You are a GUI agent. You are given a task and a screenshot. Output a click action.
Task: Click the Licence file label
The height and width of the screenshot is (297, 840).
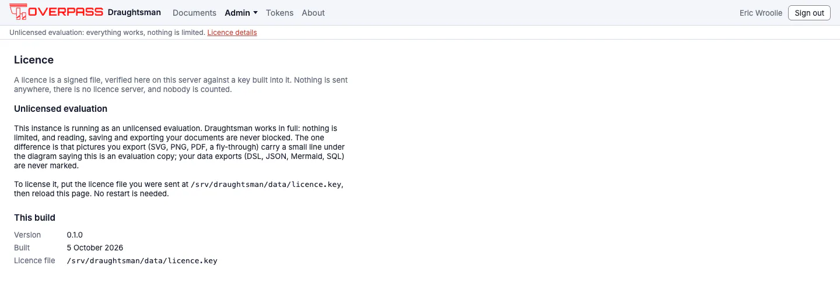point(34,261)
